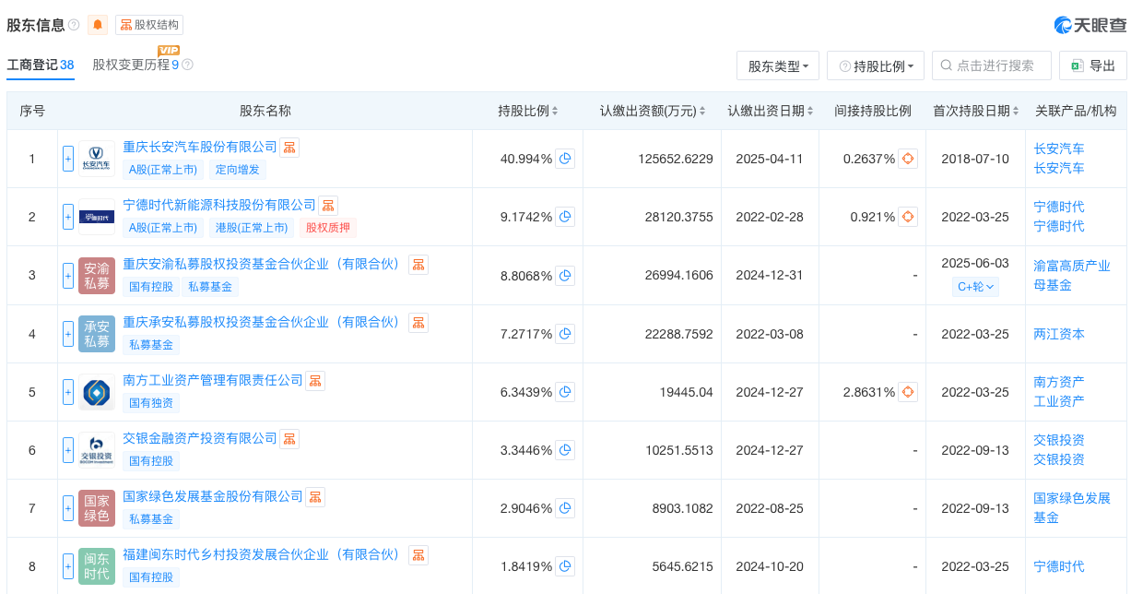Click equity structure icon beside 宁德时代新能源科技
The image size is (1131, 594).
(x=329, y=205)
